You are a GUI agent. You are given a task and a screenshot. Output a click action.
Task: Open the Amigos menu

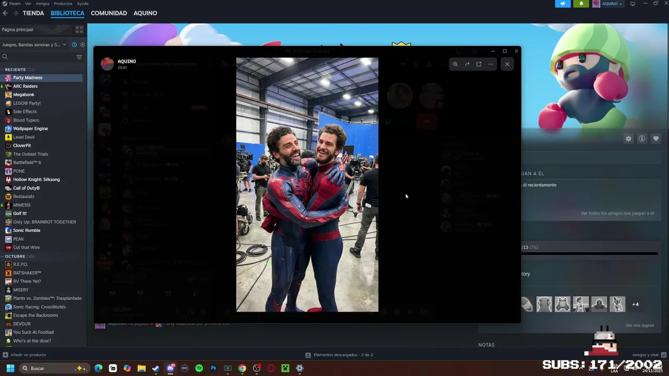pos(43,4)
